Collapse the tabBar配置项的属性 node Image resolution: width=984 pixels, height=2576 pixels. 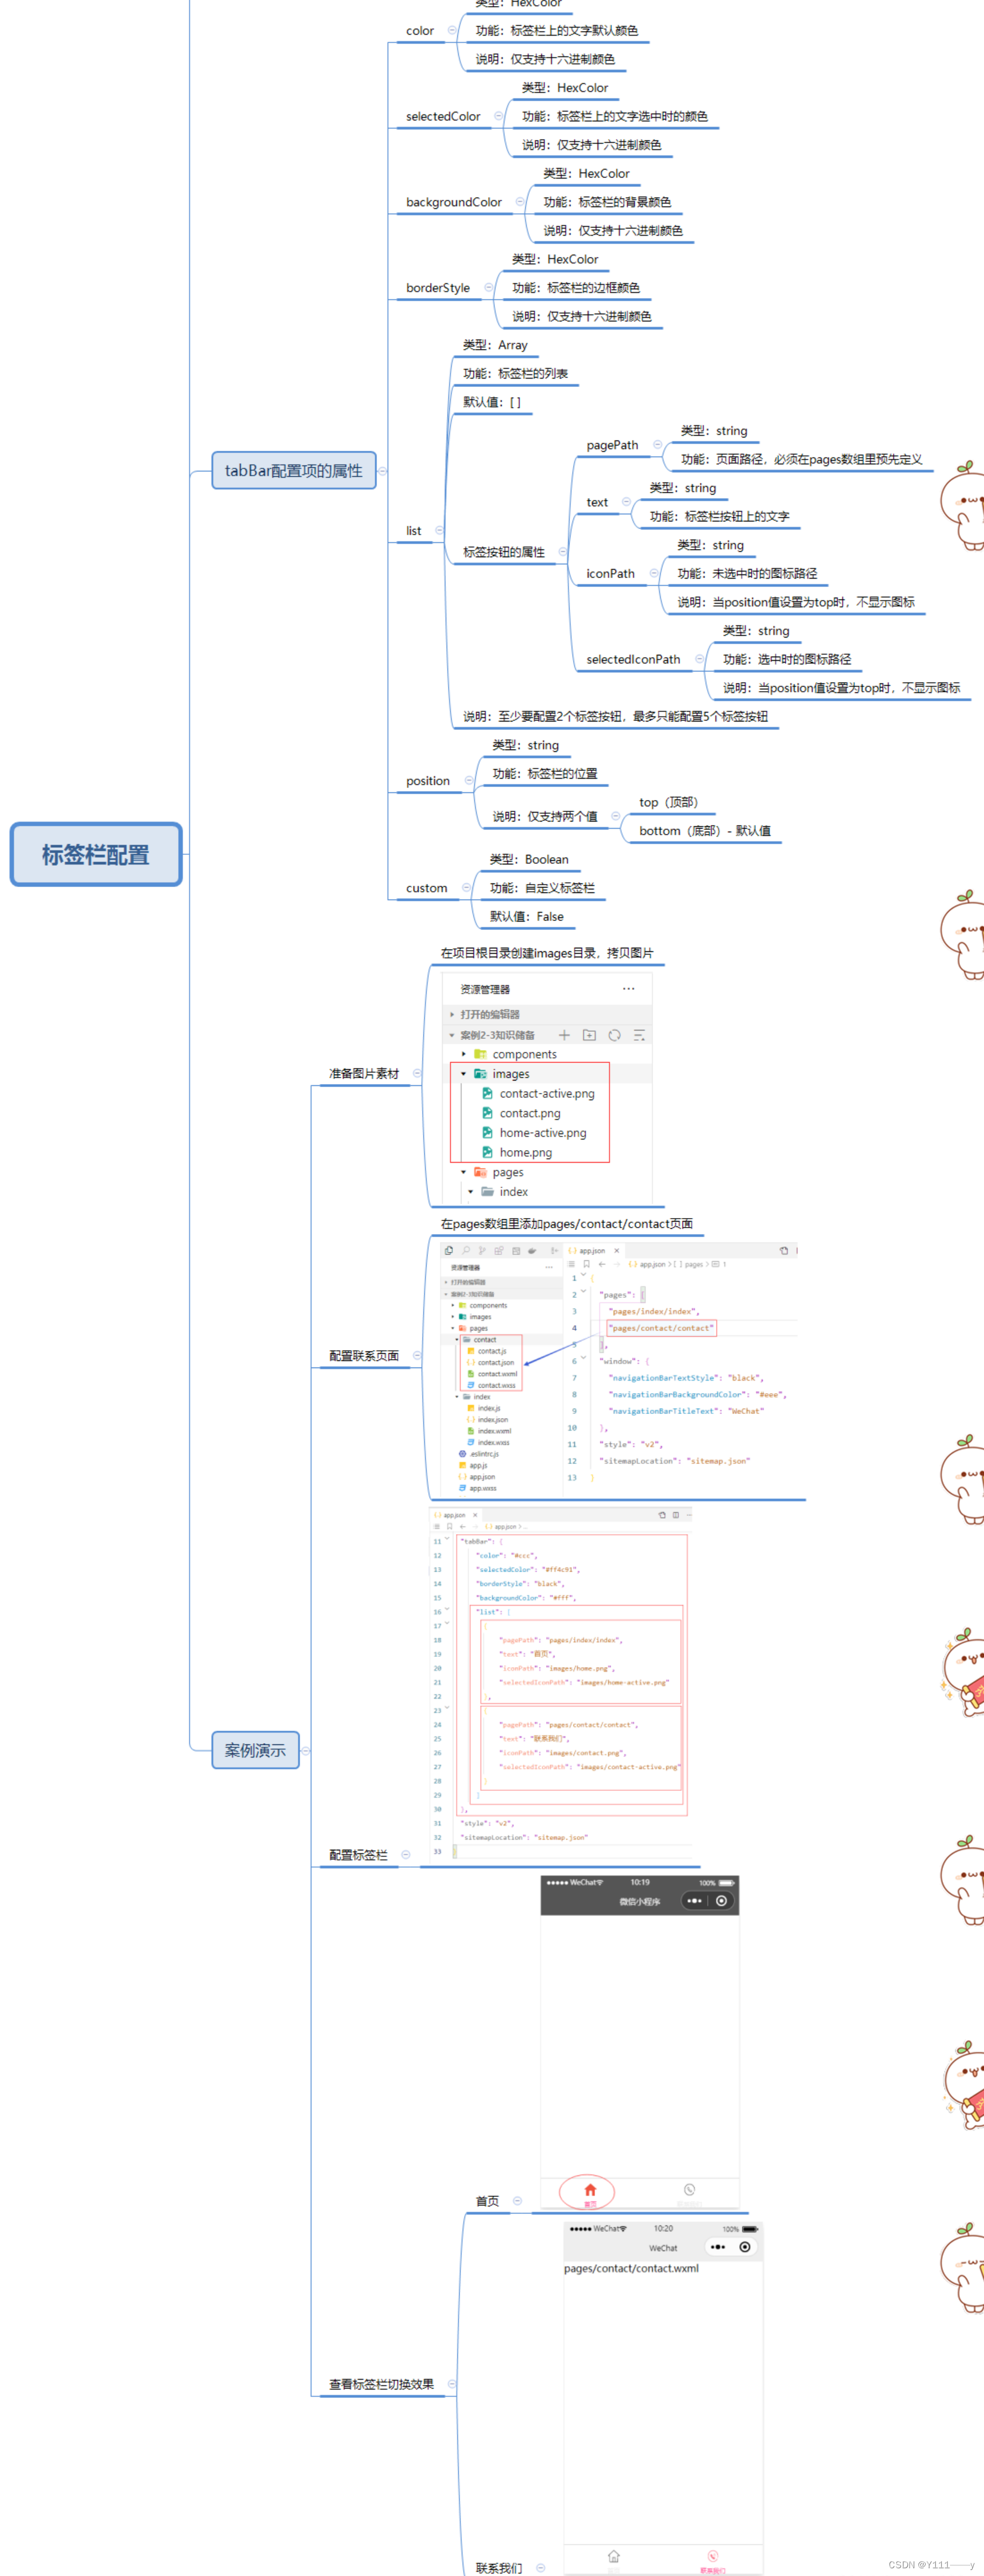click(x=382, y=470)
